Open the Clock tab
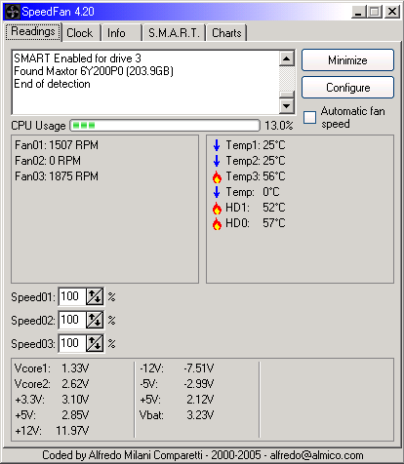 [80, 33]
